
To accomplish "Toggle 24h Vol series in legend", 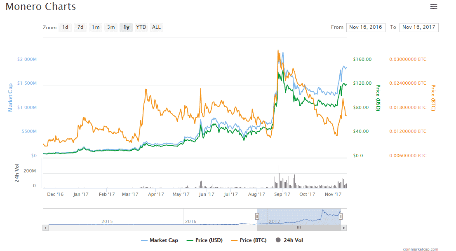I will coord(289,240).
